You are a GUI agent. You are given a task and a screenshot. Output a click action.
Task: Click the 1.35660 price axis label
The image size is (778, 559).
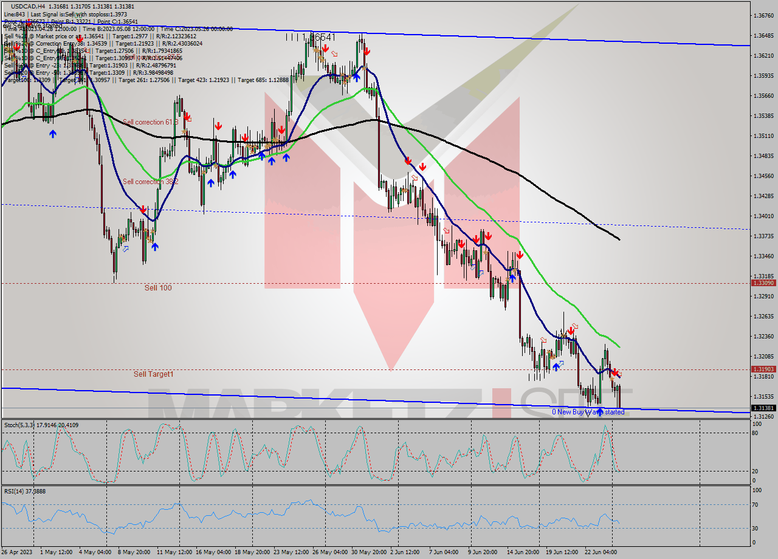click(x=763, y=96)
